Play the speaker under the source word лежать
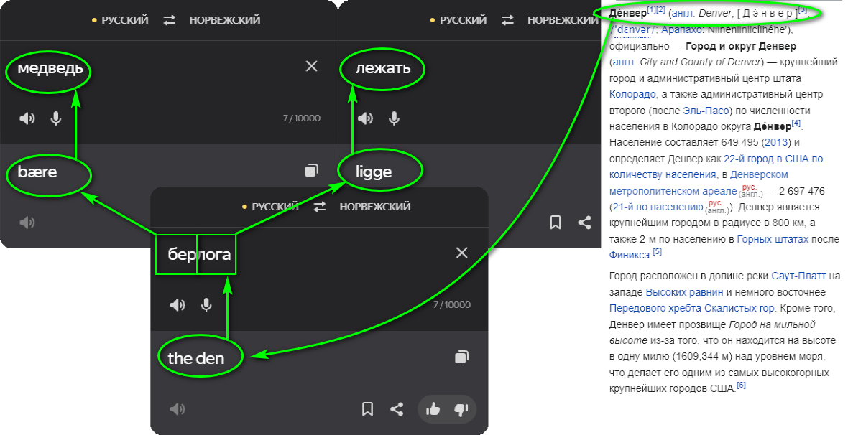Viewport: 848px width, 435px height. coord(366,118)
